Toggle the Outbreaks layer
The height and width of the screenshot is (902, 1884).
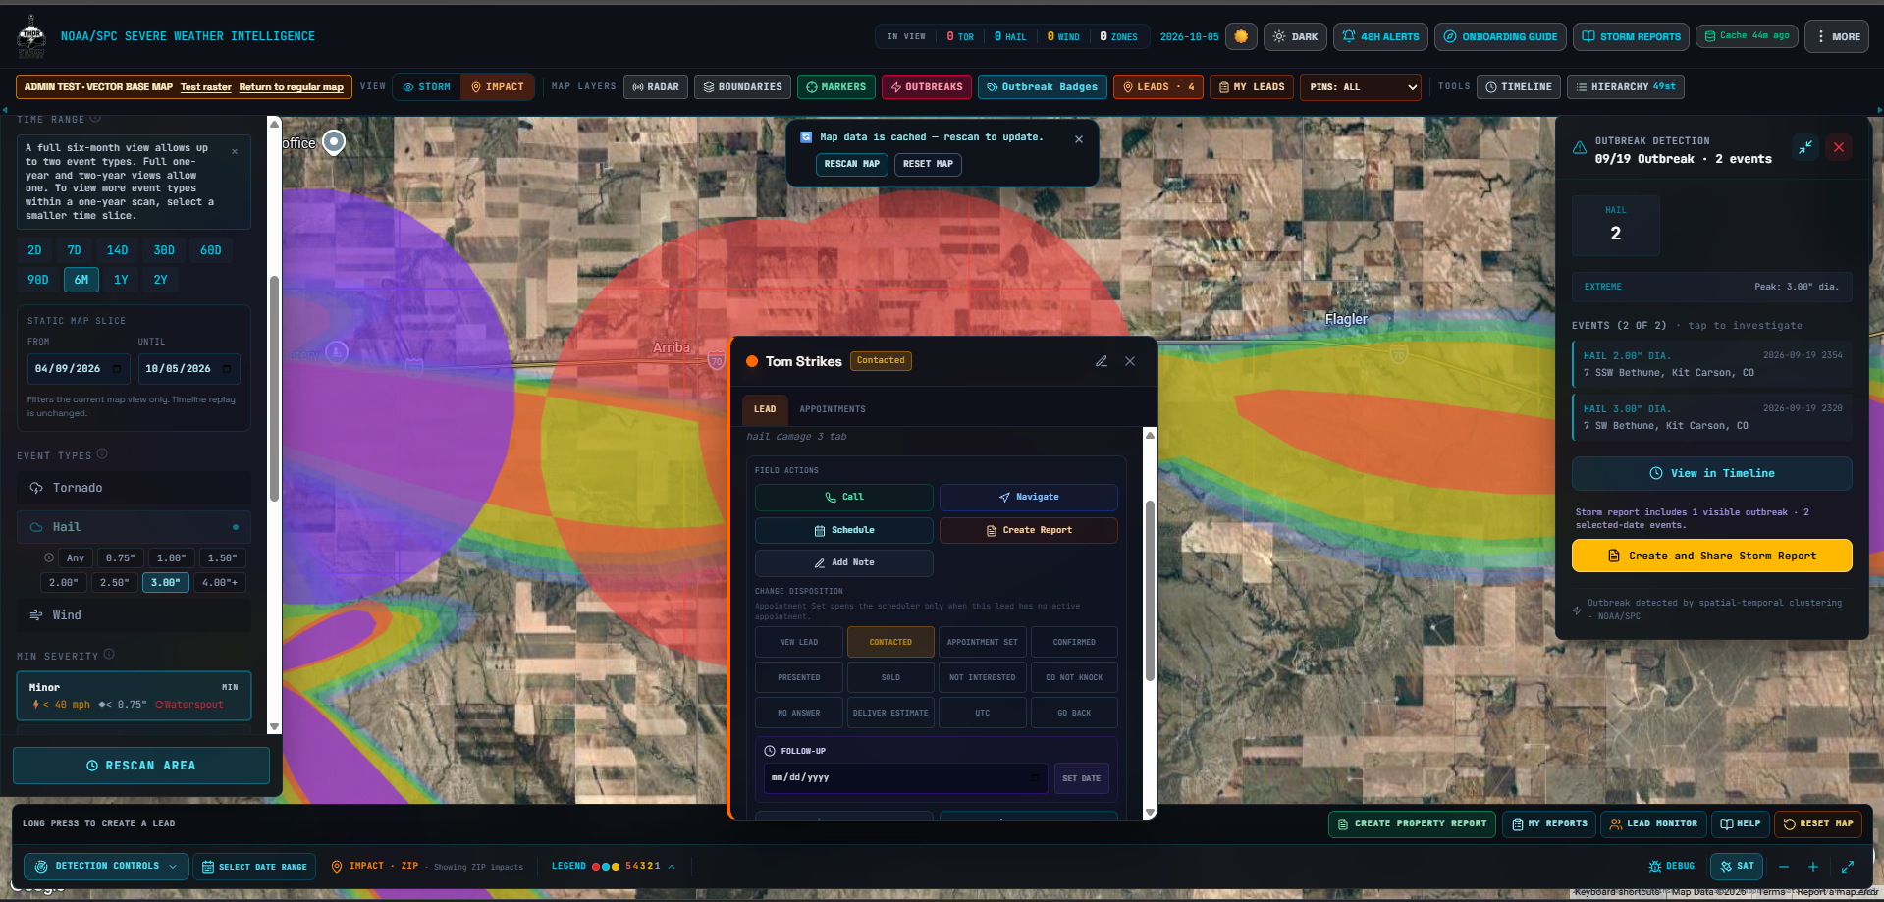927,87
